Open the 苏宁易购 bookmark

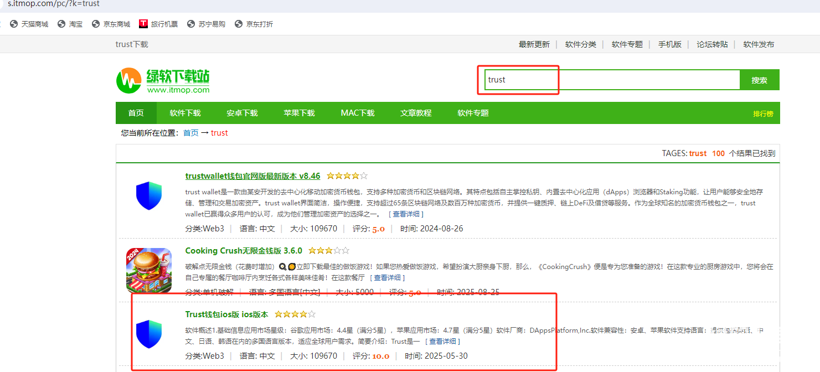[x=207, y=24]
